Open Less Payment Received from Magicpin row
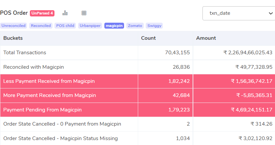The width and height of the screenshot is (275, 145). 138,81
